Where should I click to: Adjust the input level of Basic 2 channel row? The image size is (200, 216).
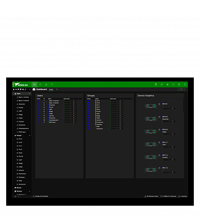(70, 101)
